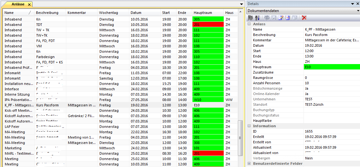Image resolution: width=360 pixels, height=167 pixels.
Task: Click the red X delete icon
Action: 304,18
